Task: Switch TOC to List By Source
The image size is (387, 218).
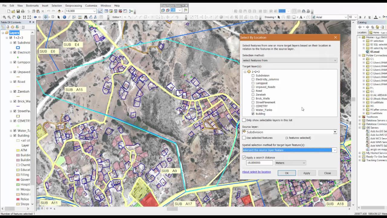Action: tap(8, 27)
